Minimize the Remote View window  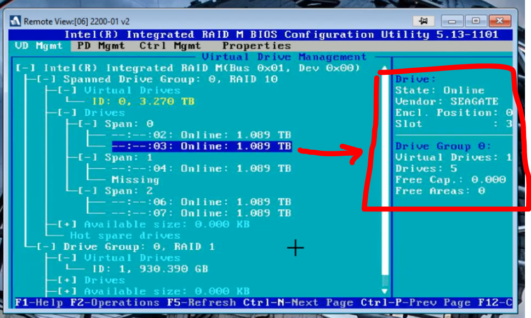point(452,21)
